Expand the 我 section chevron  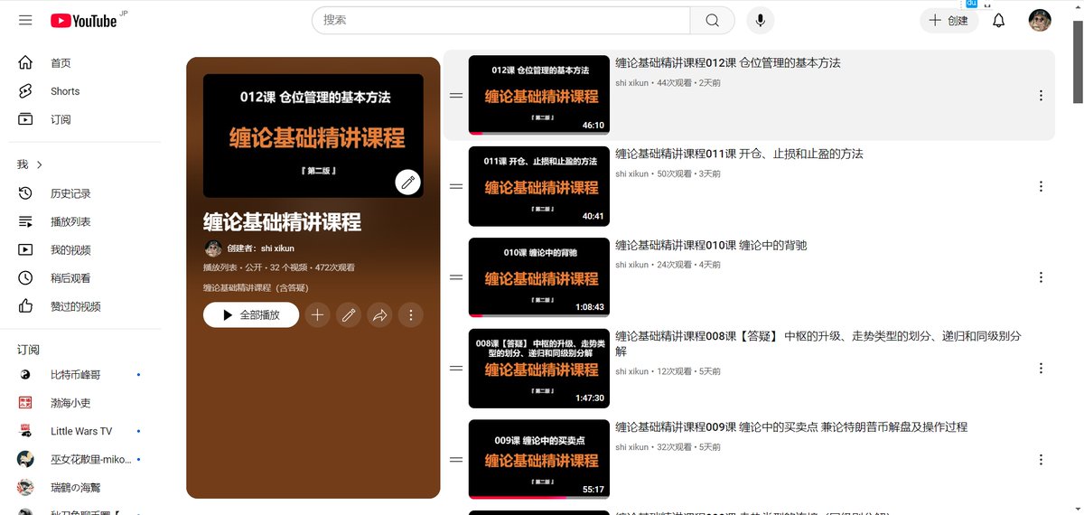(x=40, y=164)
